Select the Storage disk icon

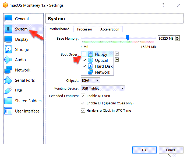point(8,50)
